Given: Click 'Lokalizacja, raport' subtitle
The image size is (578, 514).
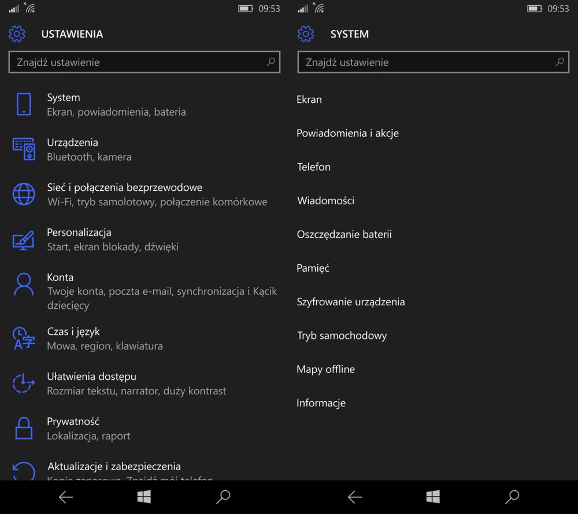Looking at the screenshot, I should 88,436.
